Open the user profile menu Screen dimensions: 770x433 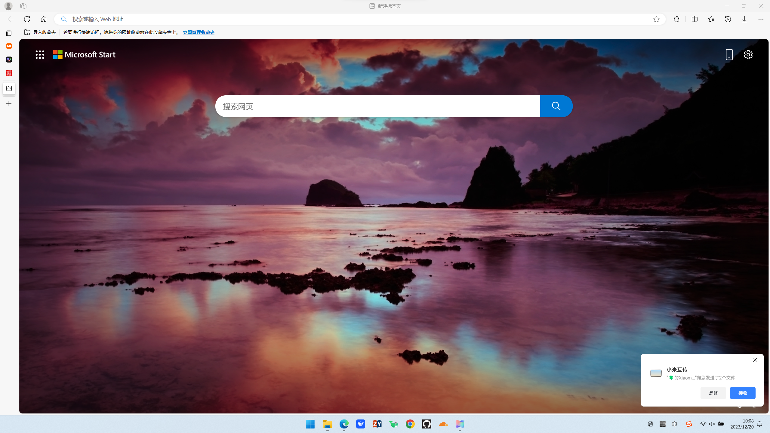coord(8,6)
